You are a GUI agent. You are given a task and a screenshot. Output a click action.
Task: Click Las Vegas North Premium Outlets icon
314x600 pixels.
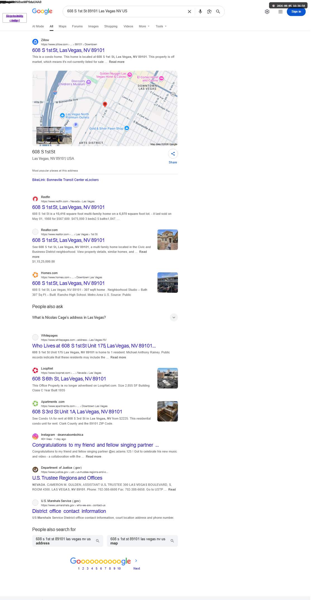tap(62, 115)
